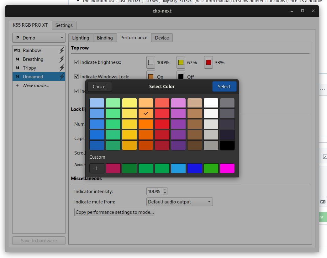Click the lightning bolt icon beside Unnamed
Image resolution: width=327 pixels, height=258 pixels.
tap(62, 76)
